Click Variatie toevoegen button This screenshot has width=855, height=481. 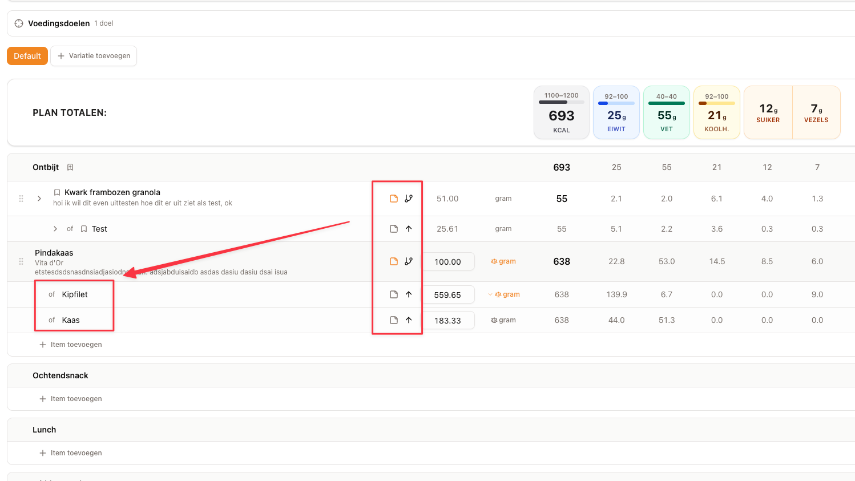94,56
